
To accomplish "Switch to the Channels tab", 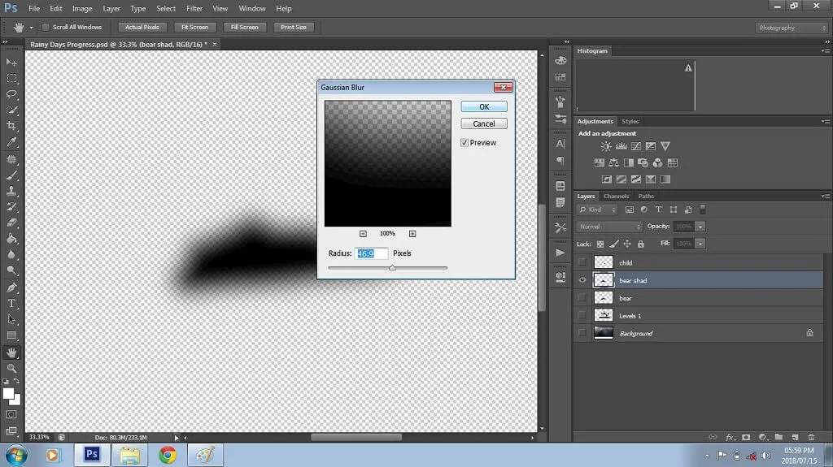I will tap(616, 197).
